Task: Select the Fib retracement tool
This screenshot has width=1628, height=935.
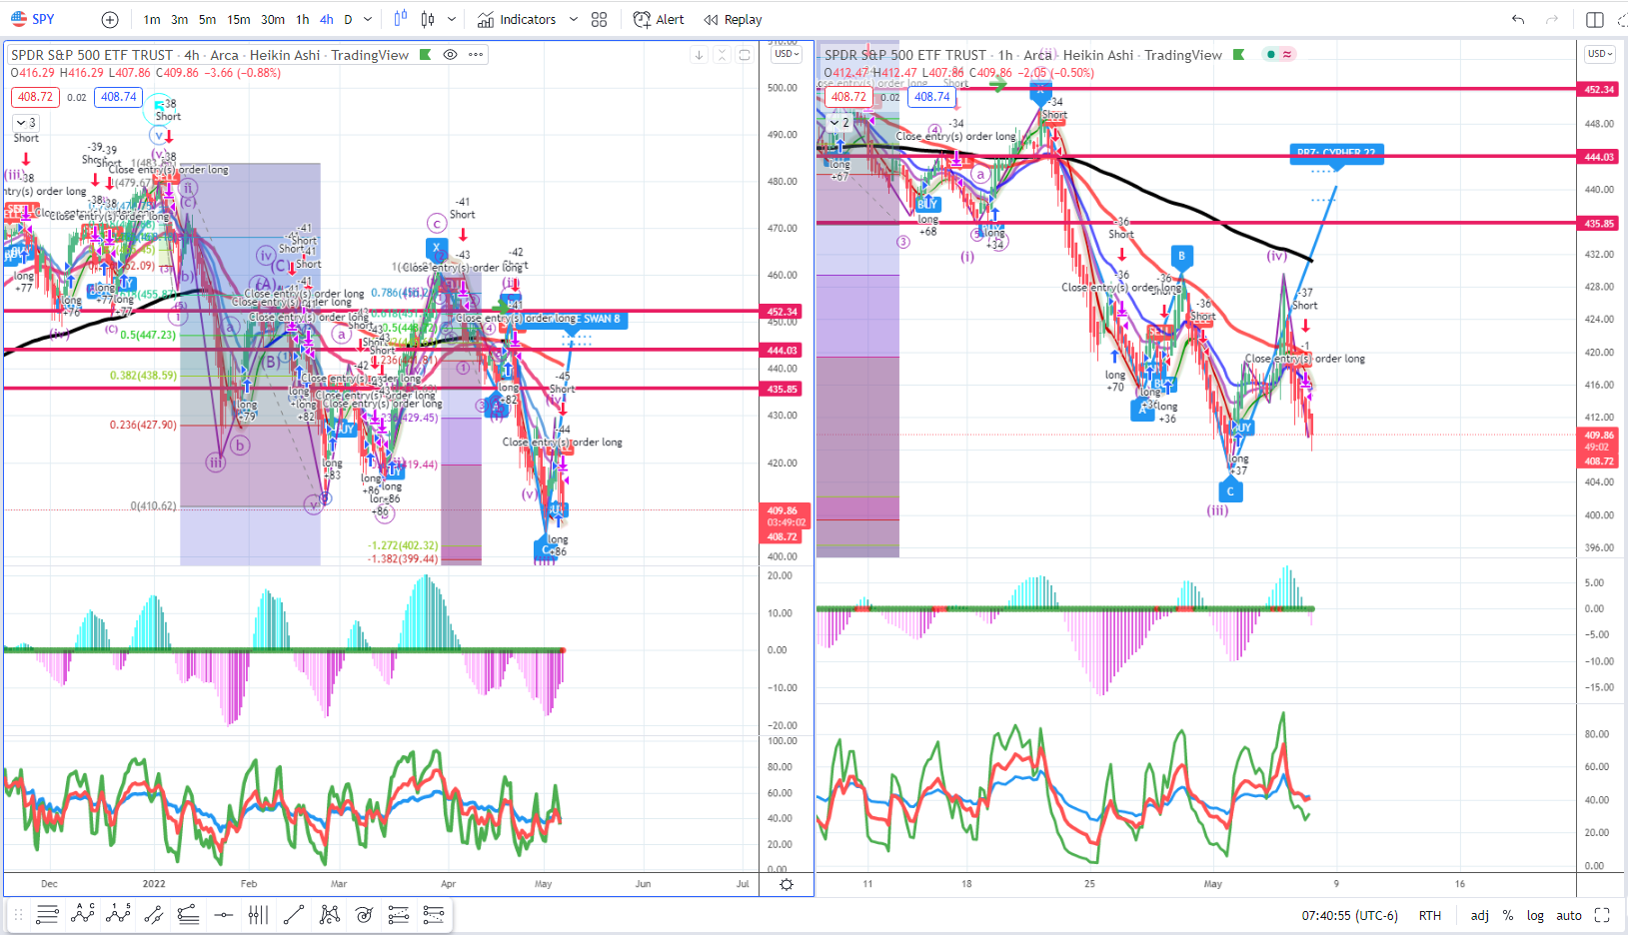Action: pos(188,914)
